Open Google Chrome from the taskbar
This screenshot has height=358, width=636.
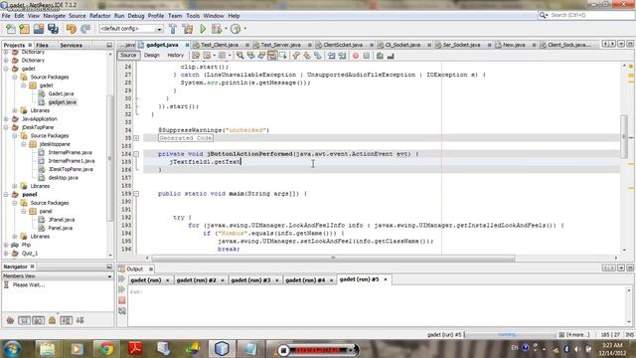106,349
